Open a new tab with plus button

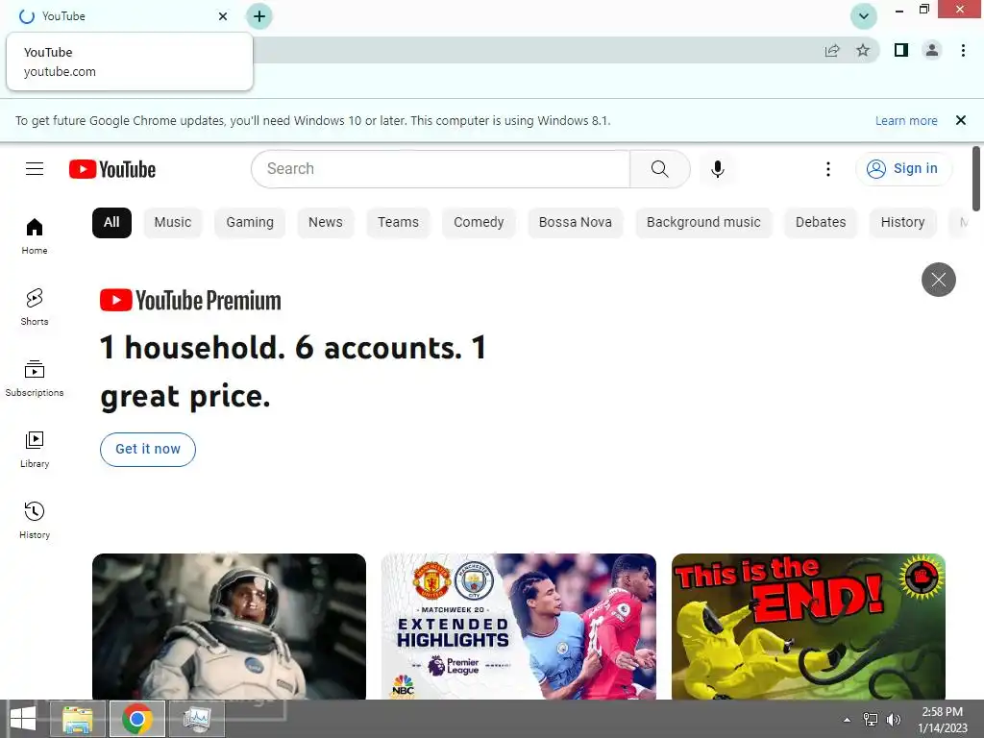click(259, 16)
